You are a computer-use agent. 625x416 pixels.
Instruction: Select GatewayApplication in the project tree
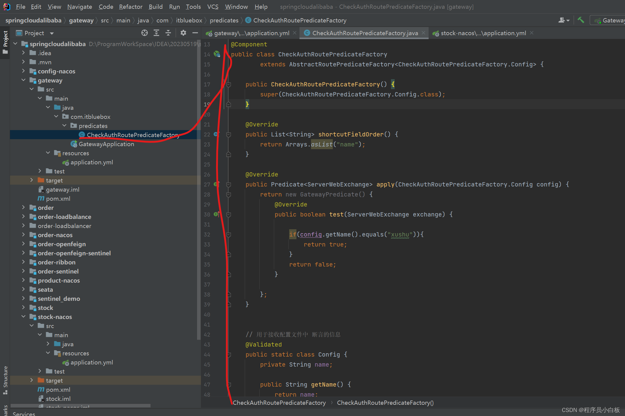coord(106,144)
